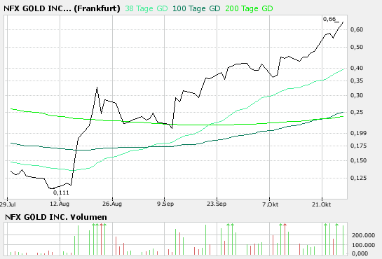Click the '21.Okt' date axis label

322,204
